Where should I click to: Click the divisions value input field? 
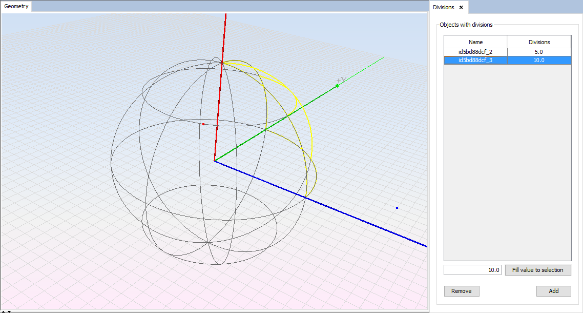pyautogui.click(x=472, y=270)
